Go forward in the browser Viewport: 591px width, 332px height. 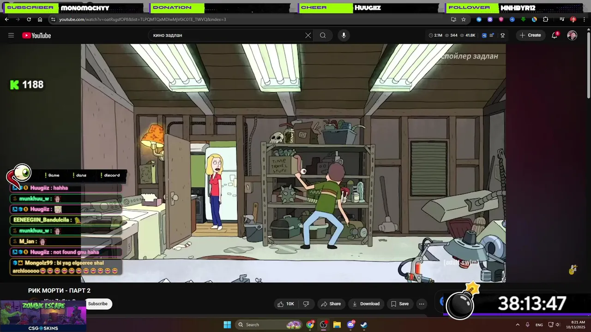tap(18, 19)
